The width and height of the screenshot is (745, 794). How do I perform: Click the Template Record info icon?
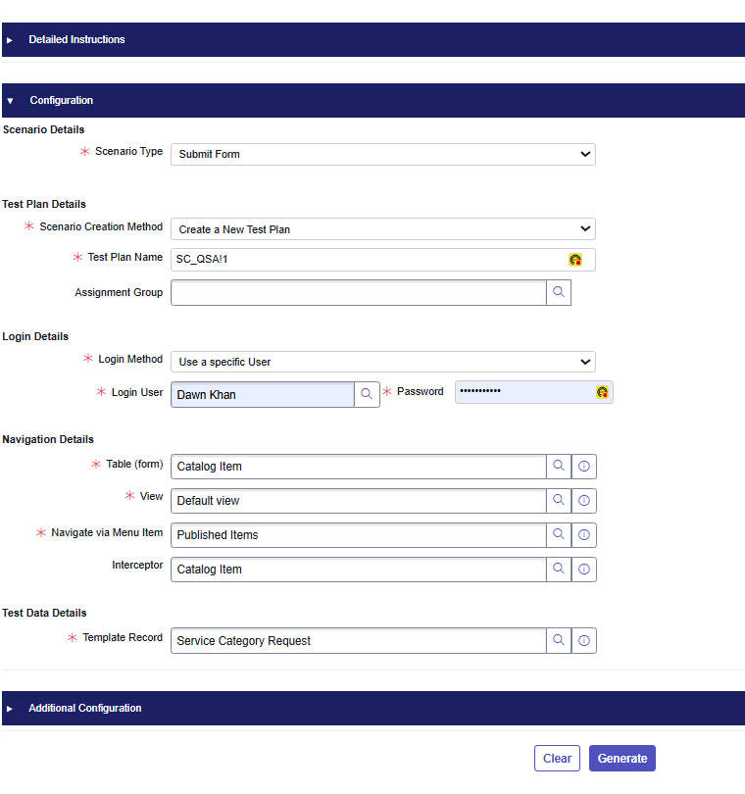tap(584, 641)
